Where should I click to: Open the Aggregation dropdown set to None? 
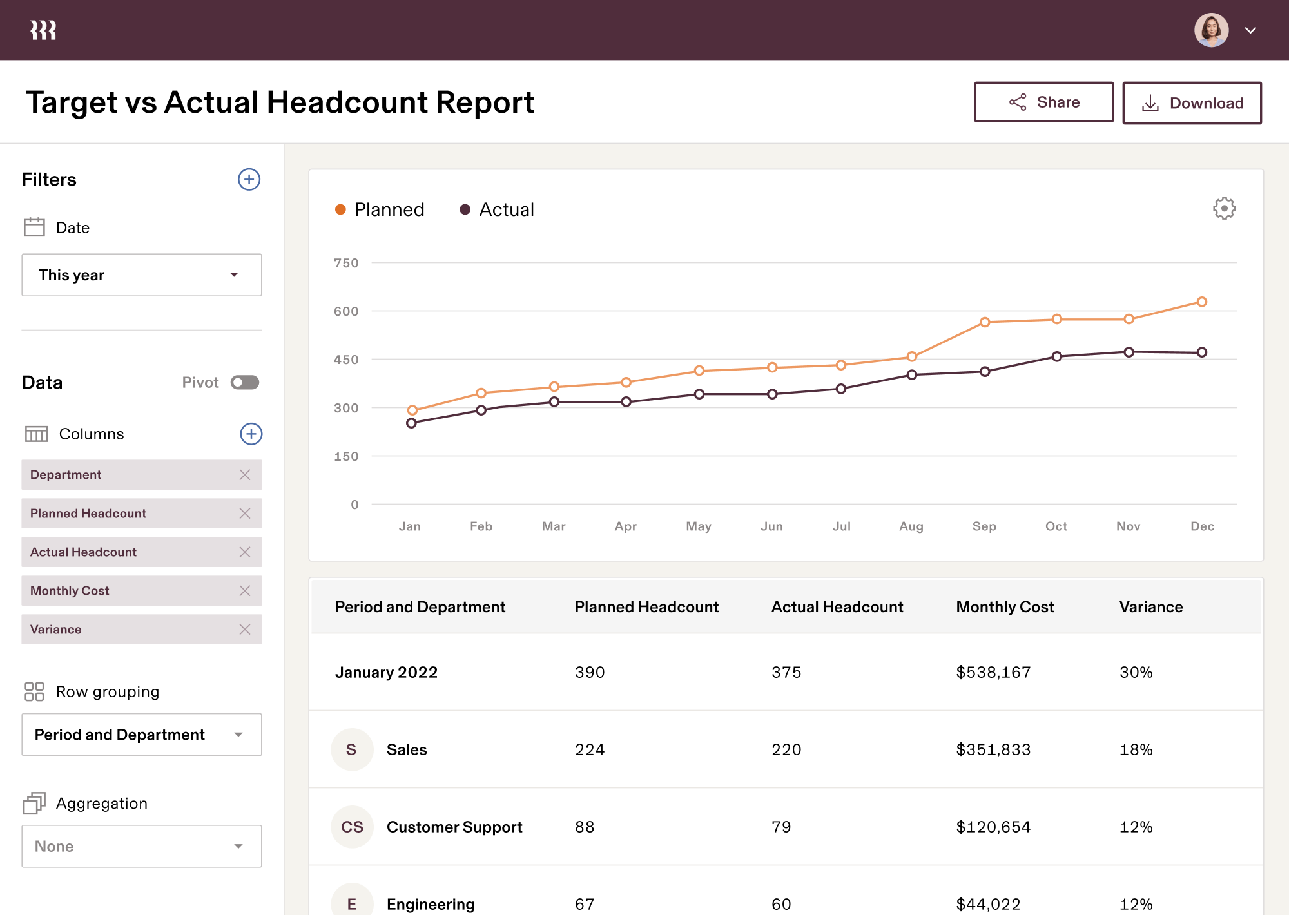pyautogui.click(x=141, y=846)
